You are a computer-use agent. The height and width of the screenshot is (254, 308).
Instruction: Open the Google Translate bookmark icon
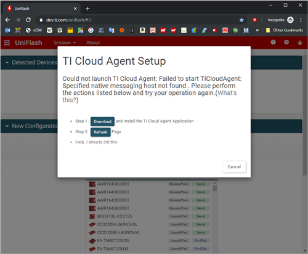click(111, 30)
